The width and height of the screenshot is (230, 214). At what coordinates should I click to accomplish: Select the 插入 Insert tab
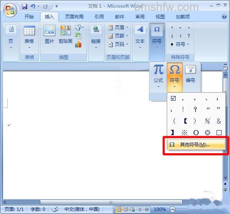coord(49,17)
